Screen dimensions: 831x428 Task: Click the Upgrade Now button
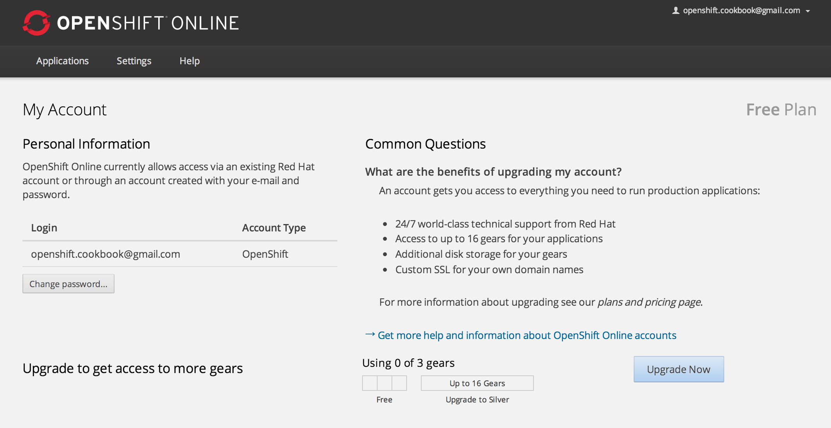tap(679, 369)
